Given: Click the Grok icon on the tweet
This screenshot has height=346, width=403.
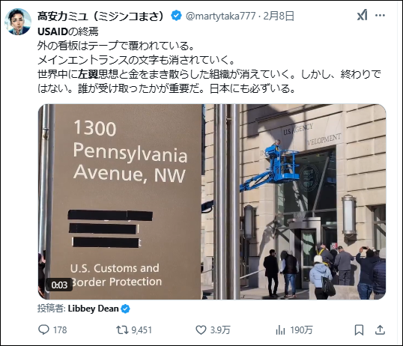Looking at the screenshot, I should coord(363,15).
